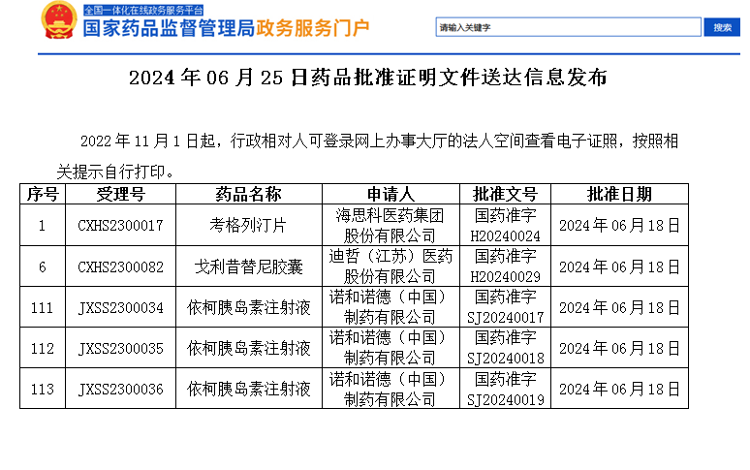Click the 全国一体化在线政务服务平台 banner label
Image resolution: width=750 pixels, height=470 pixels.
[143, 10]
